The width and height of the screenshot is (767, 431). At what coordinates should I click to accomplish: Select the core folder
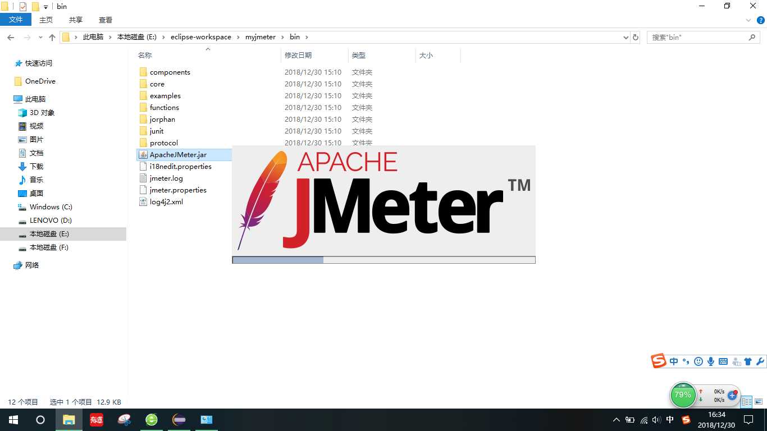pos(157,84)
